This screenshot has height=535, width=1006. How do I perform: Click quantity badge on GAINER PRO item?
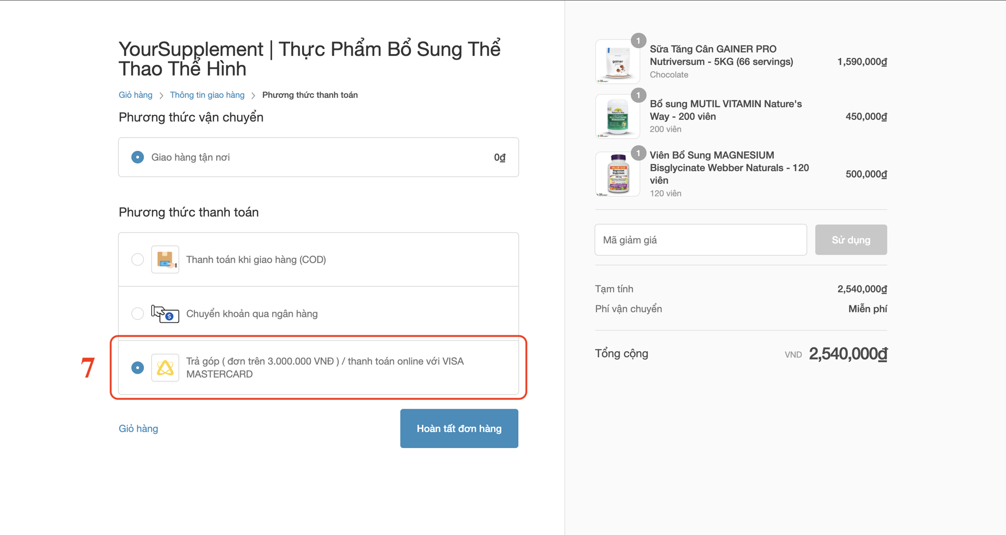638,41
